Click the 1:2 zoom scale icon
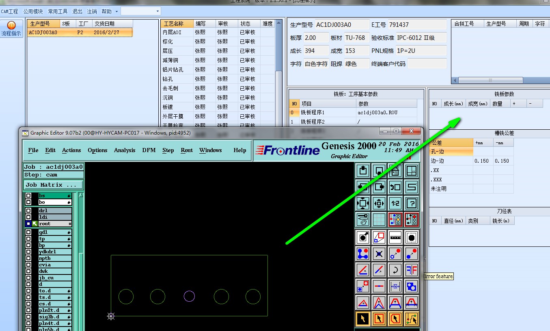Screen dimensions: 550x331 [395, 203]
